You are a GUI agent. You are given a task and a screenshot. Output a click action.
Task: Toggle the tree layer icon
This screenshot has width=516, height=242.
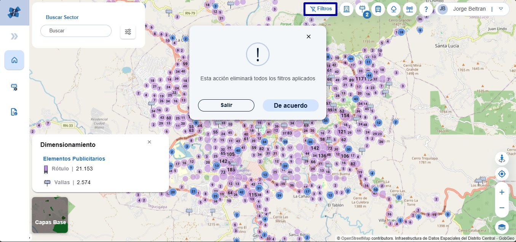tap(394, 9)
